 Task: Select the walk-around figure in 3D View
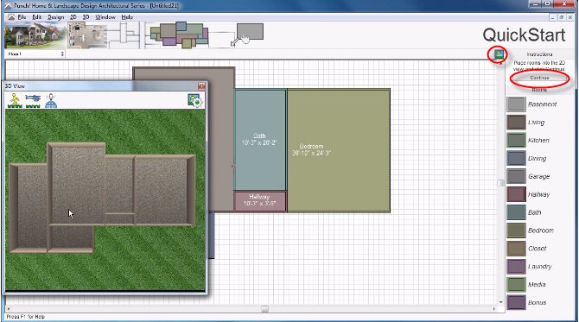click(15, 100)
